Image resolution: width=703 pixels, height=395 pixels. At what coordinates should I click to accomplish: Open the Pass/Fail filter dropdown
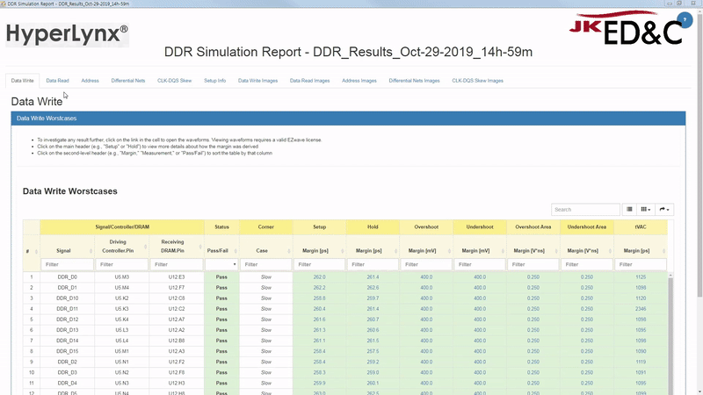pos(221,264)
